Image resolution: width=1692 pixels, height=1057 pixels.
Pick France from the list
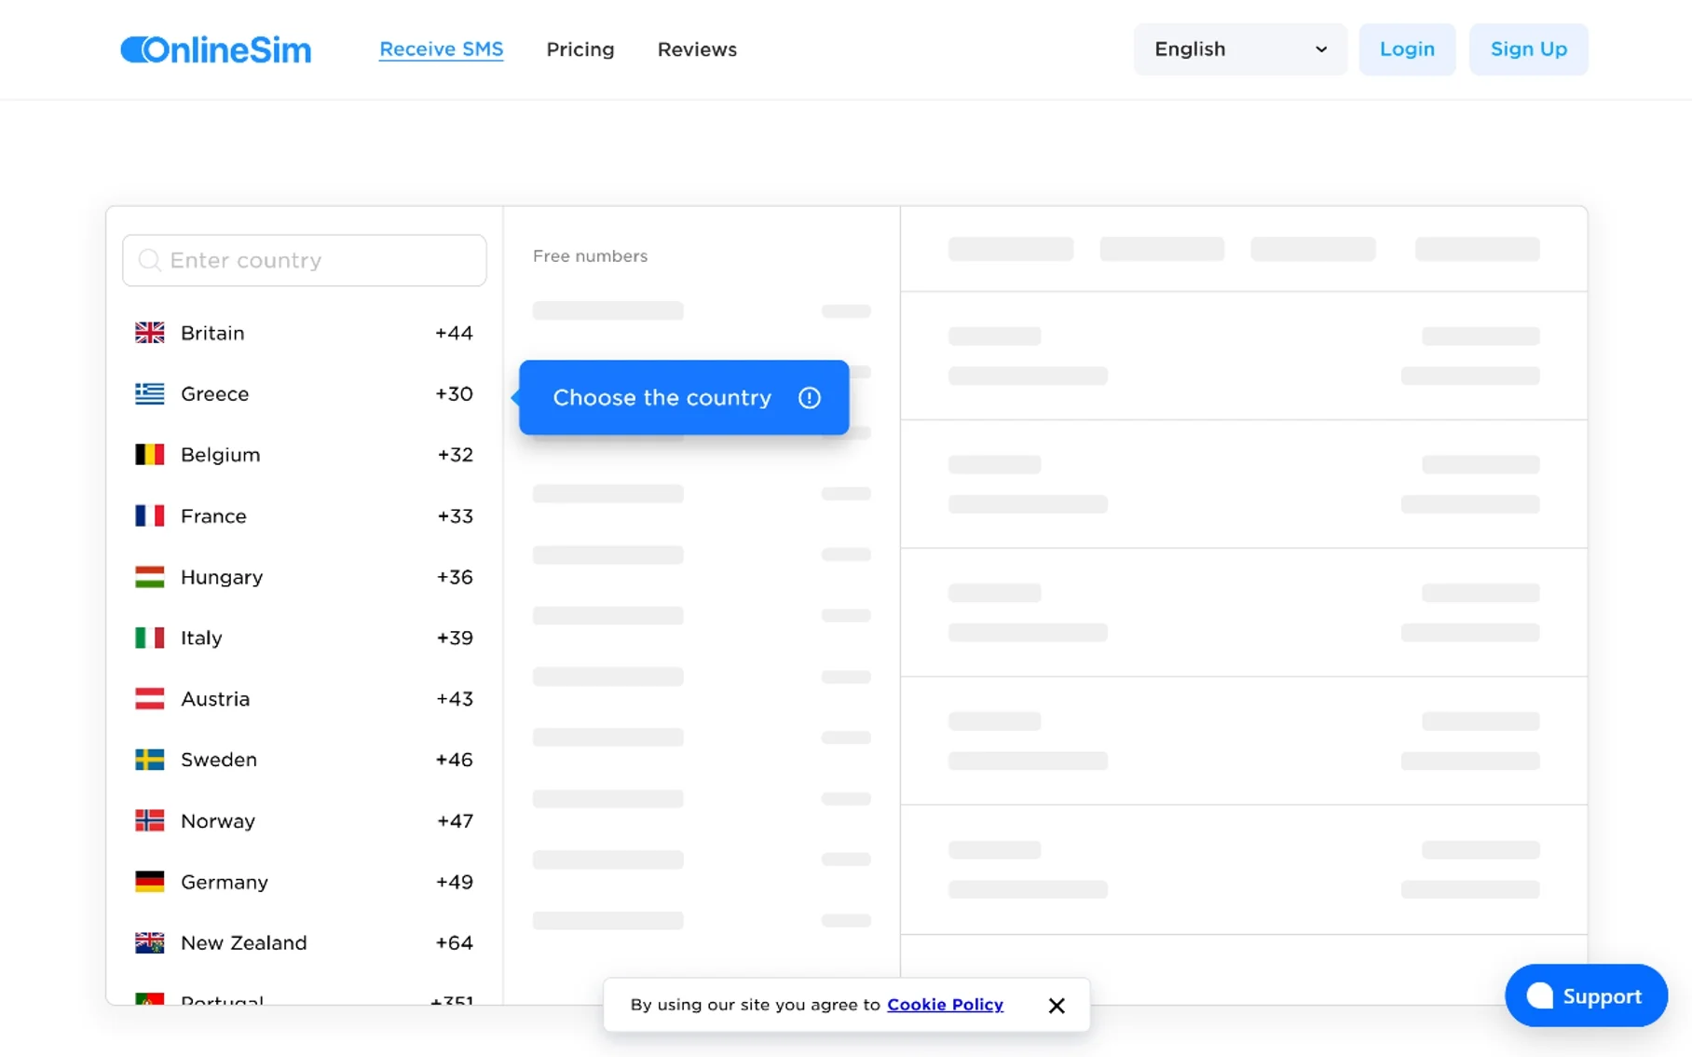(305, 515)
